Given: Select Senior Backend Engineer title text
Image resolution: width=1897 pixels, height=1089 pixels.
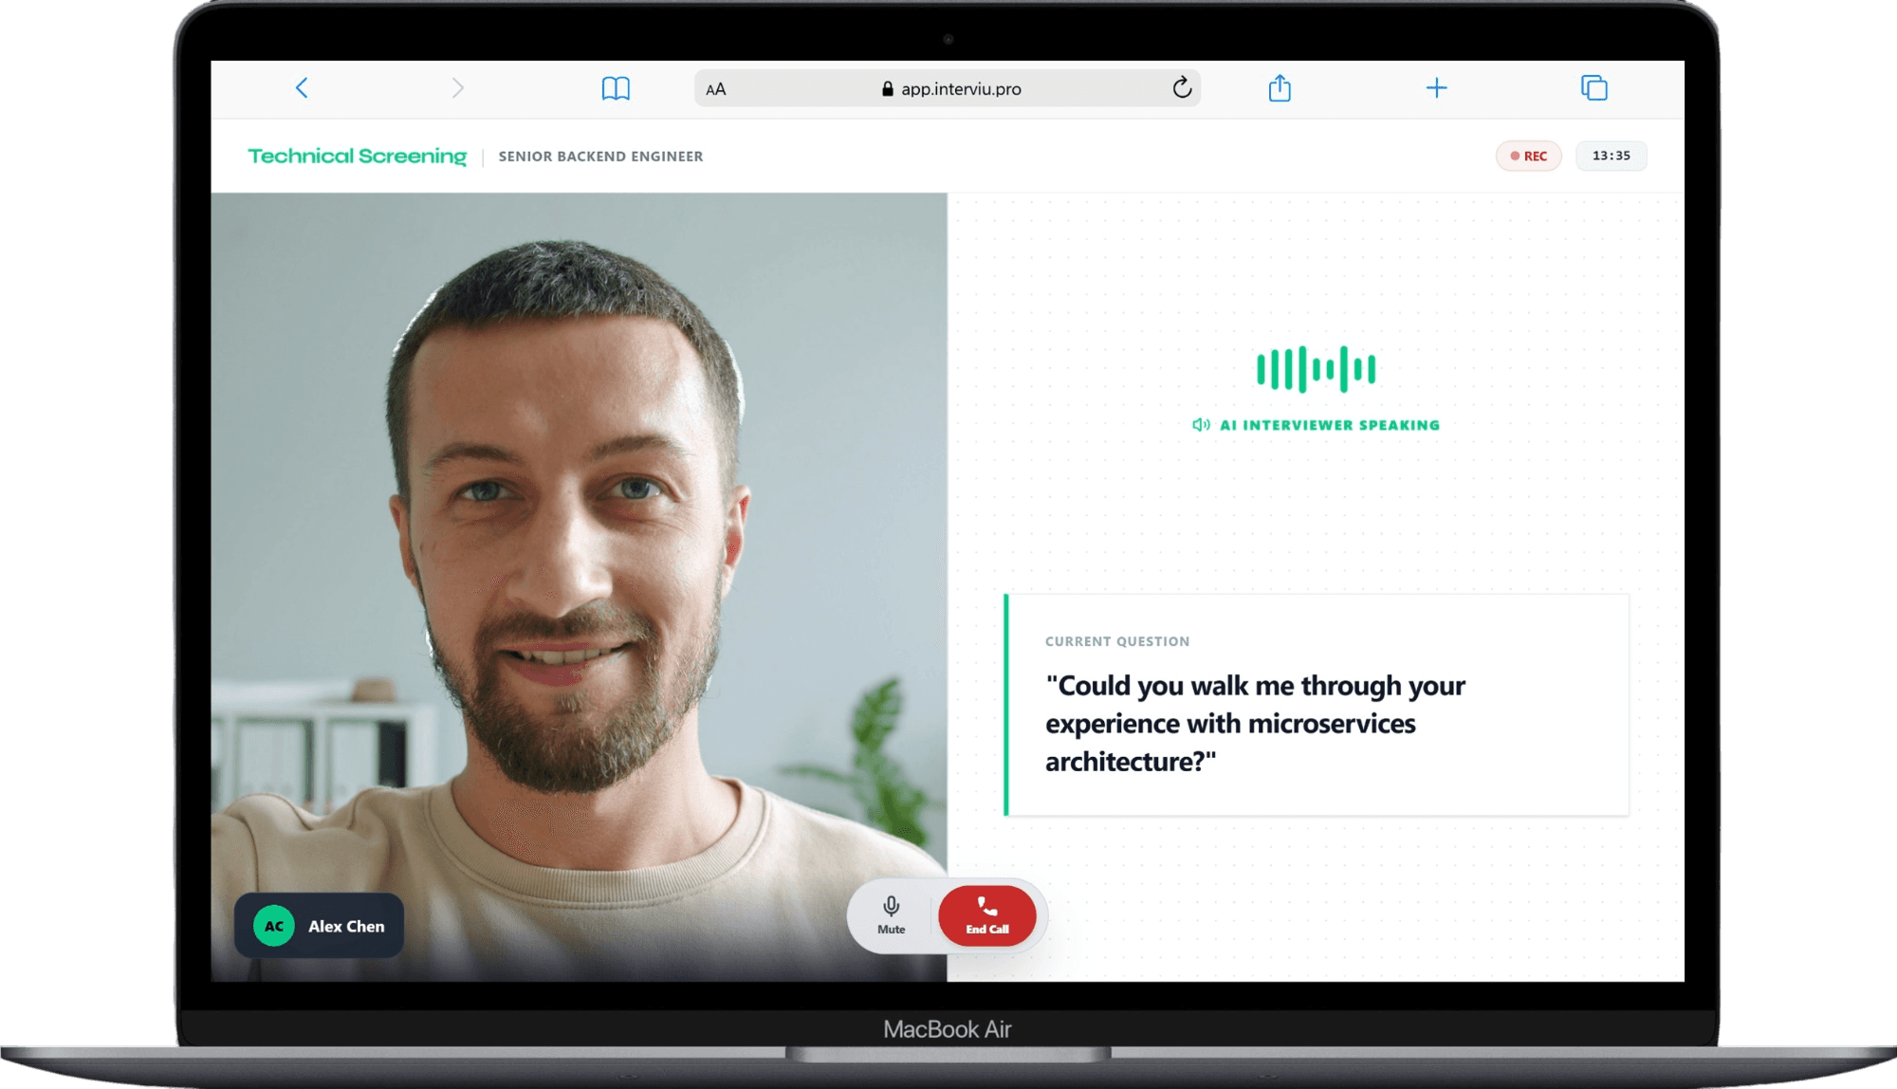Looking at the screenshot, I should (x=600, y=157).
